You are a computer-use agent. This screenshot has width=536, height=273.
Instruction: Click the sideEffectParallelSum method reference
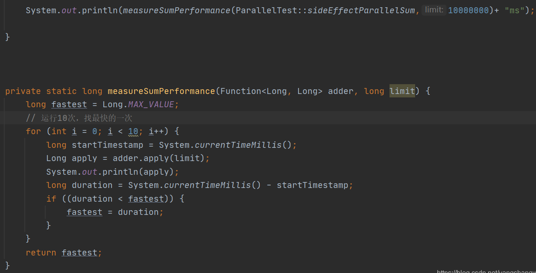361,10
